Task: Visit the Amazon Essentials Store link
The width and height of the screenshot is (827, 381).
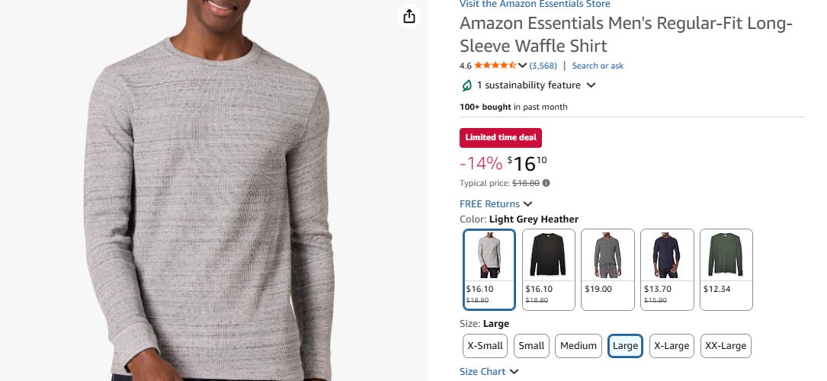Action: [534, 5]
